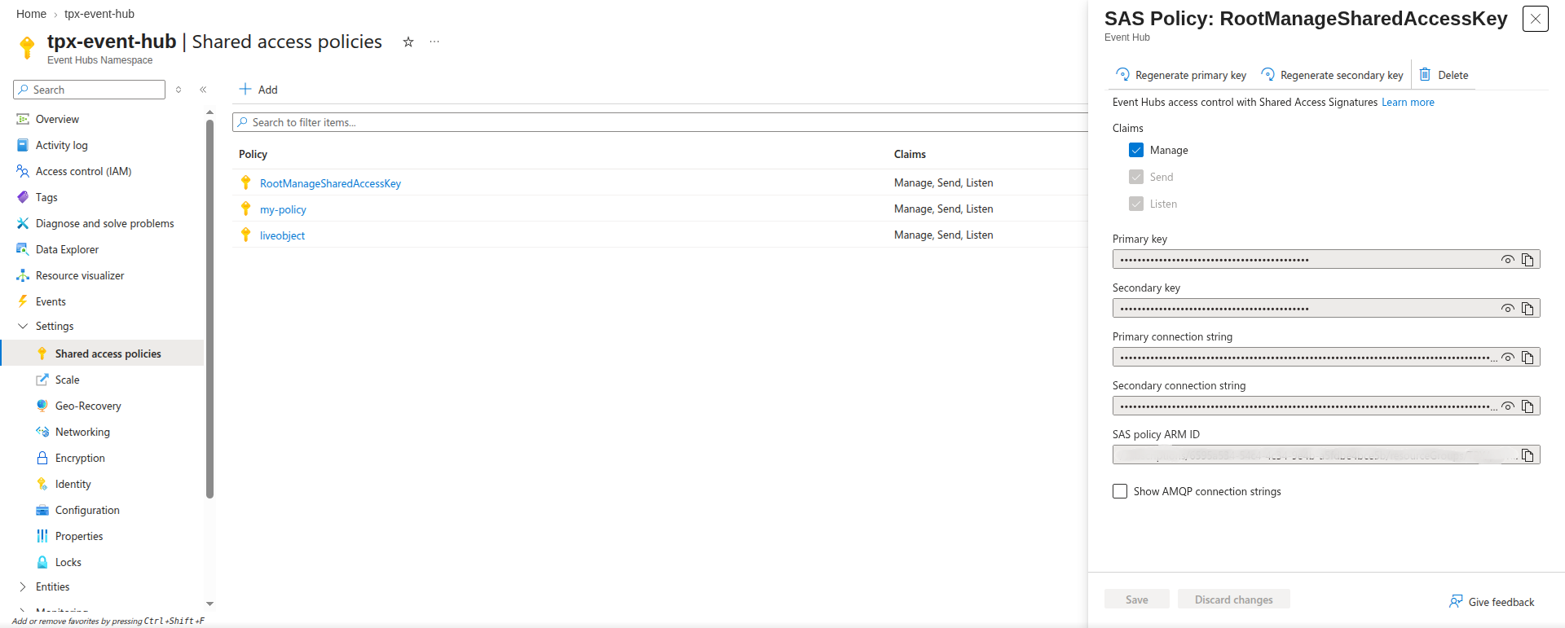Click the Overview icon in sidebar

click(x=23, y=119)
